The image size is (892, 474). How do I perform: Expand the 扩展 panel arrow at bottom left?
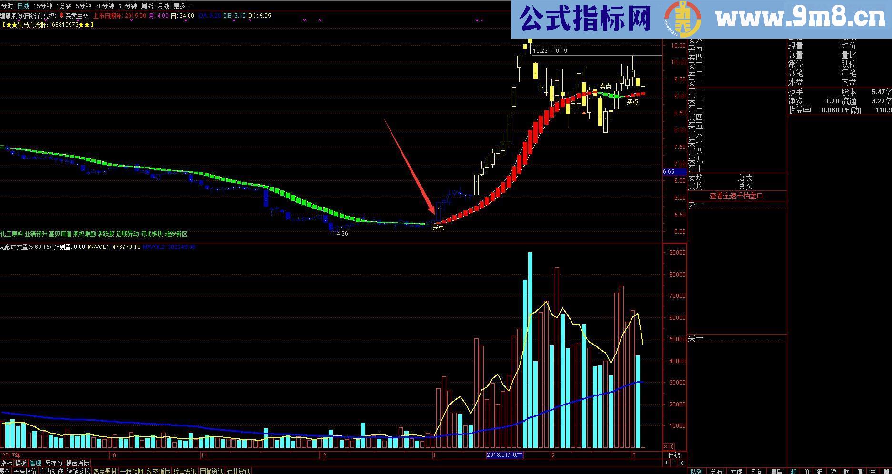tap(5, 471)
